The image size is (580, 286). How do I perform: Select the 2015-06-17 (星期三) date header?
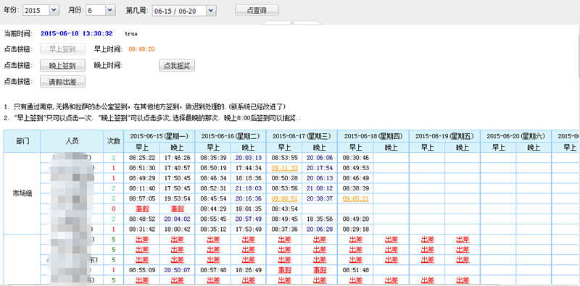pos(302,136)
